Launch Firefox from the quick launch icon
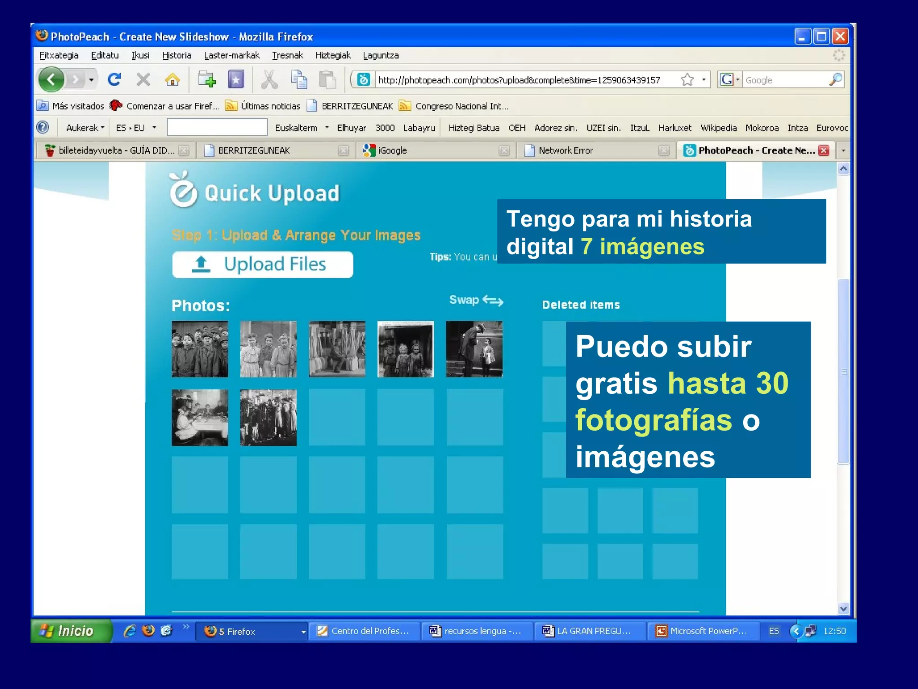Screen dimensions: 918x689 click(x=148, y=631)
